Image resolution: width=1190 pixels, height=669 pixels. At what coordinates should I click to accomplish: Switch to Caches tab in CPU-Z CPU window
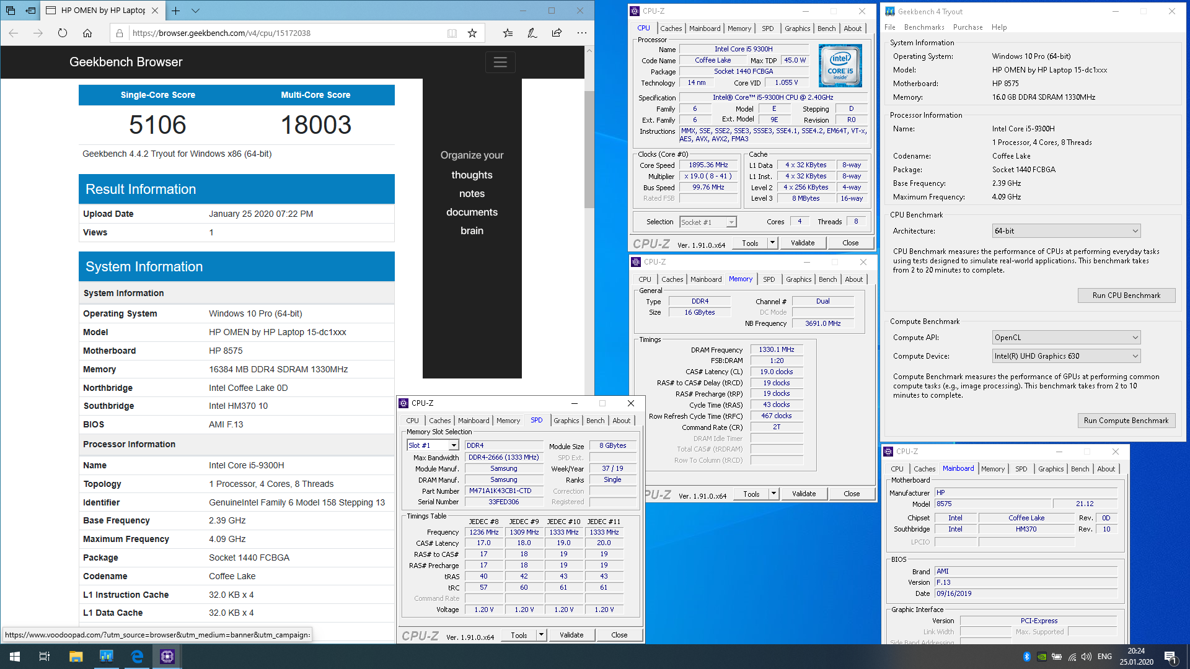(x=671, y=28)
